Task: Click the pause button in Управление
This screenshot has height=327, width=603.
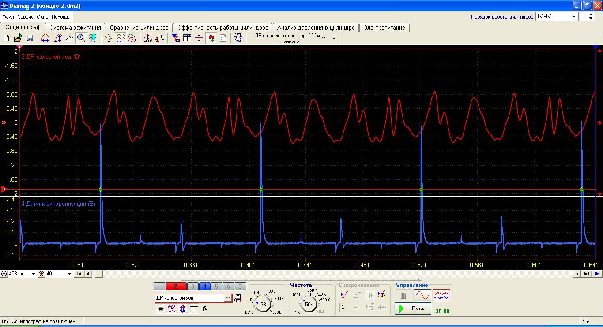Action: point(403,296)
